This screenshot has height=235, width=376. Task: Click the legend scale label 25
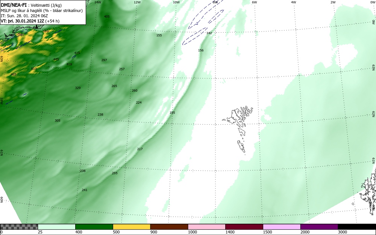point(40,232)
